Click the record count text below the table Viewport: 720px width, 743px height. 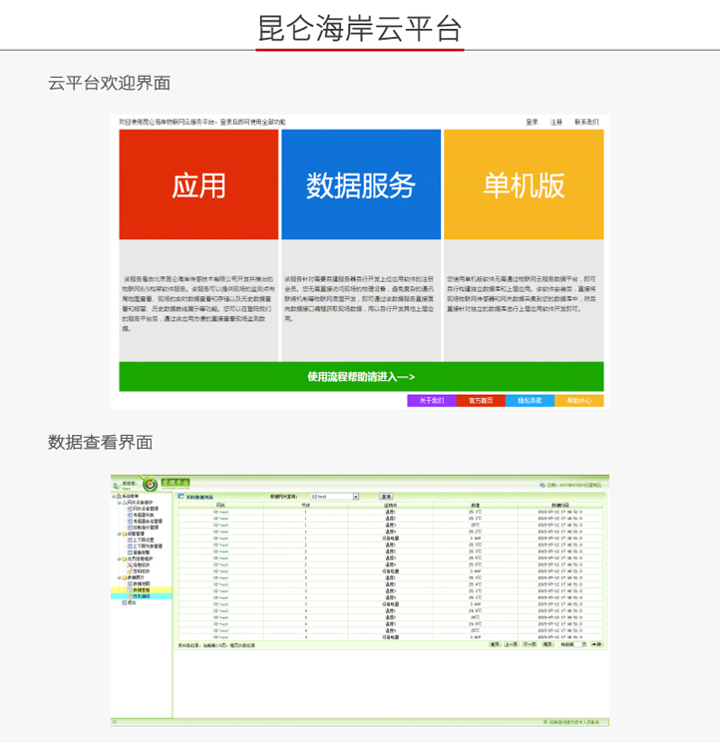pos(216,645)
